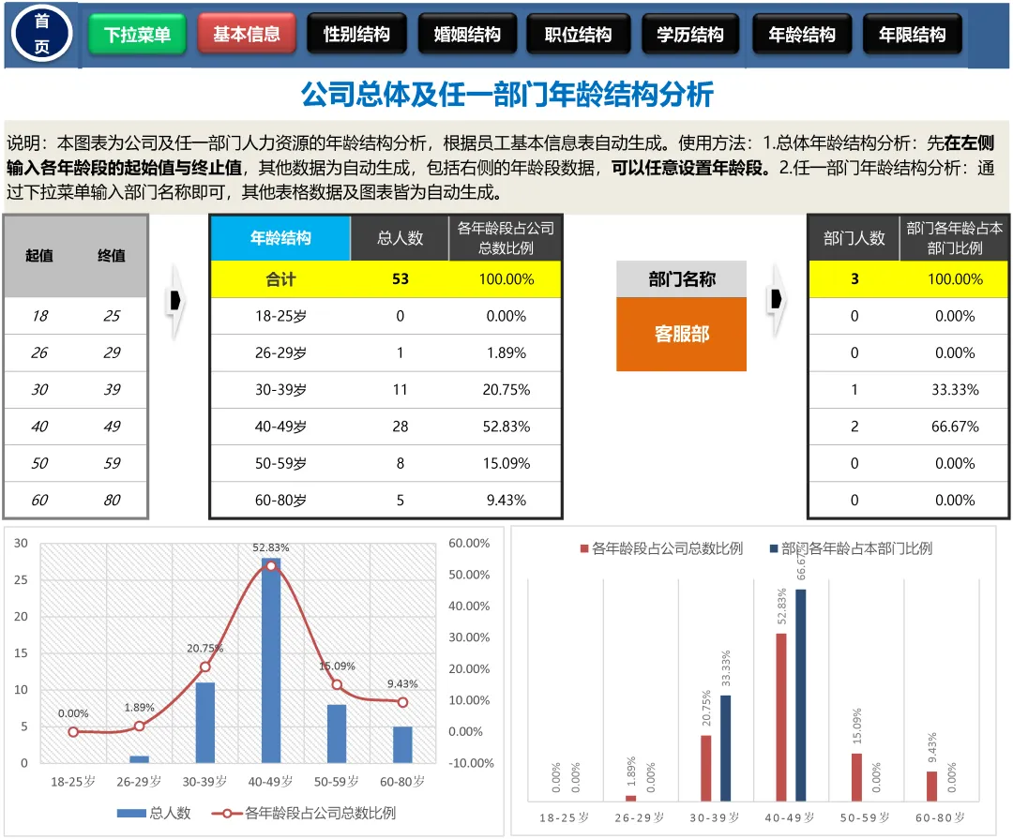Click the blue 部门各年龄占本部门比例 legend entry
The width and height of the screenshot is (1013, 839).
[851, 548]
